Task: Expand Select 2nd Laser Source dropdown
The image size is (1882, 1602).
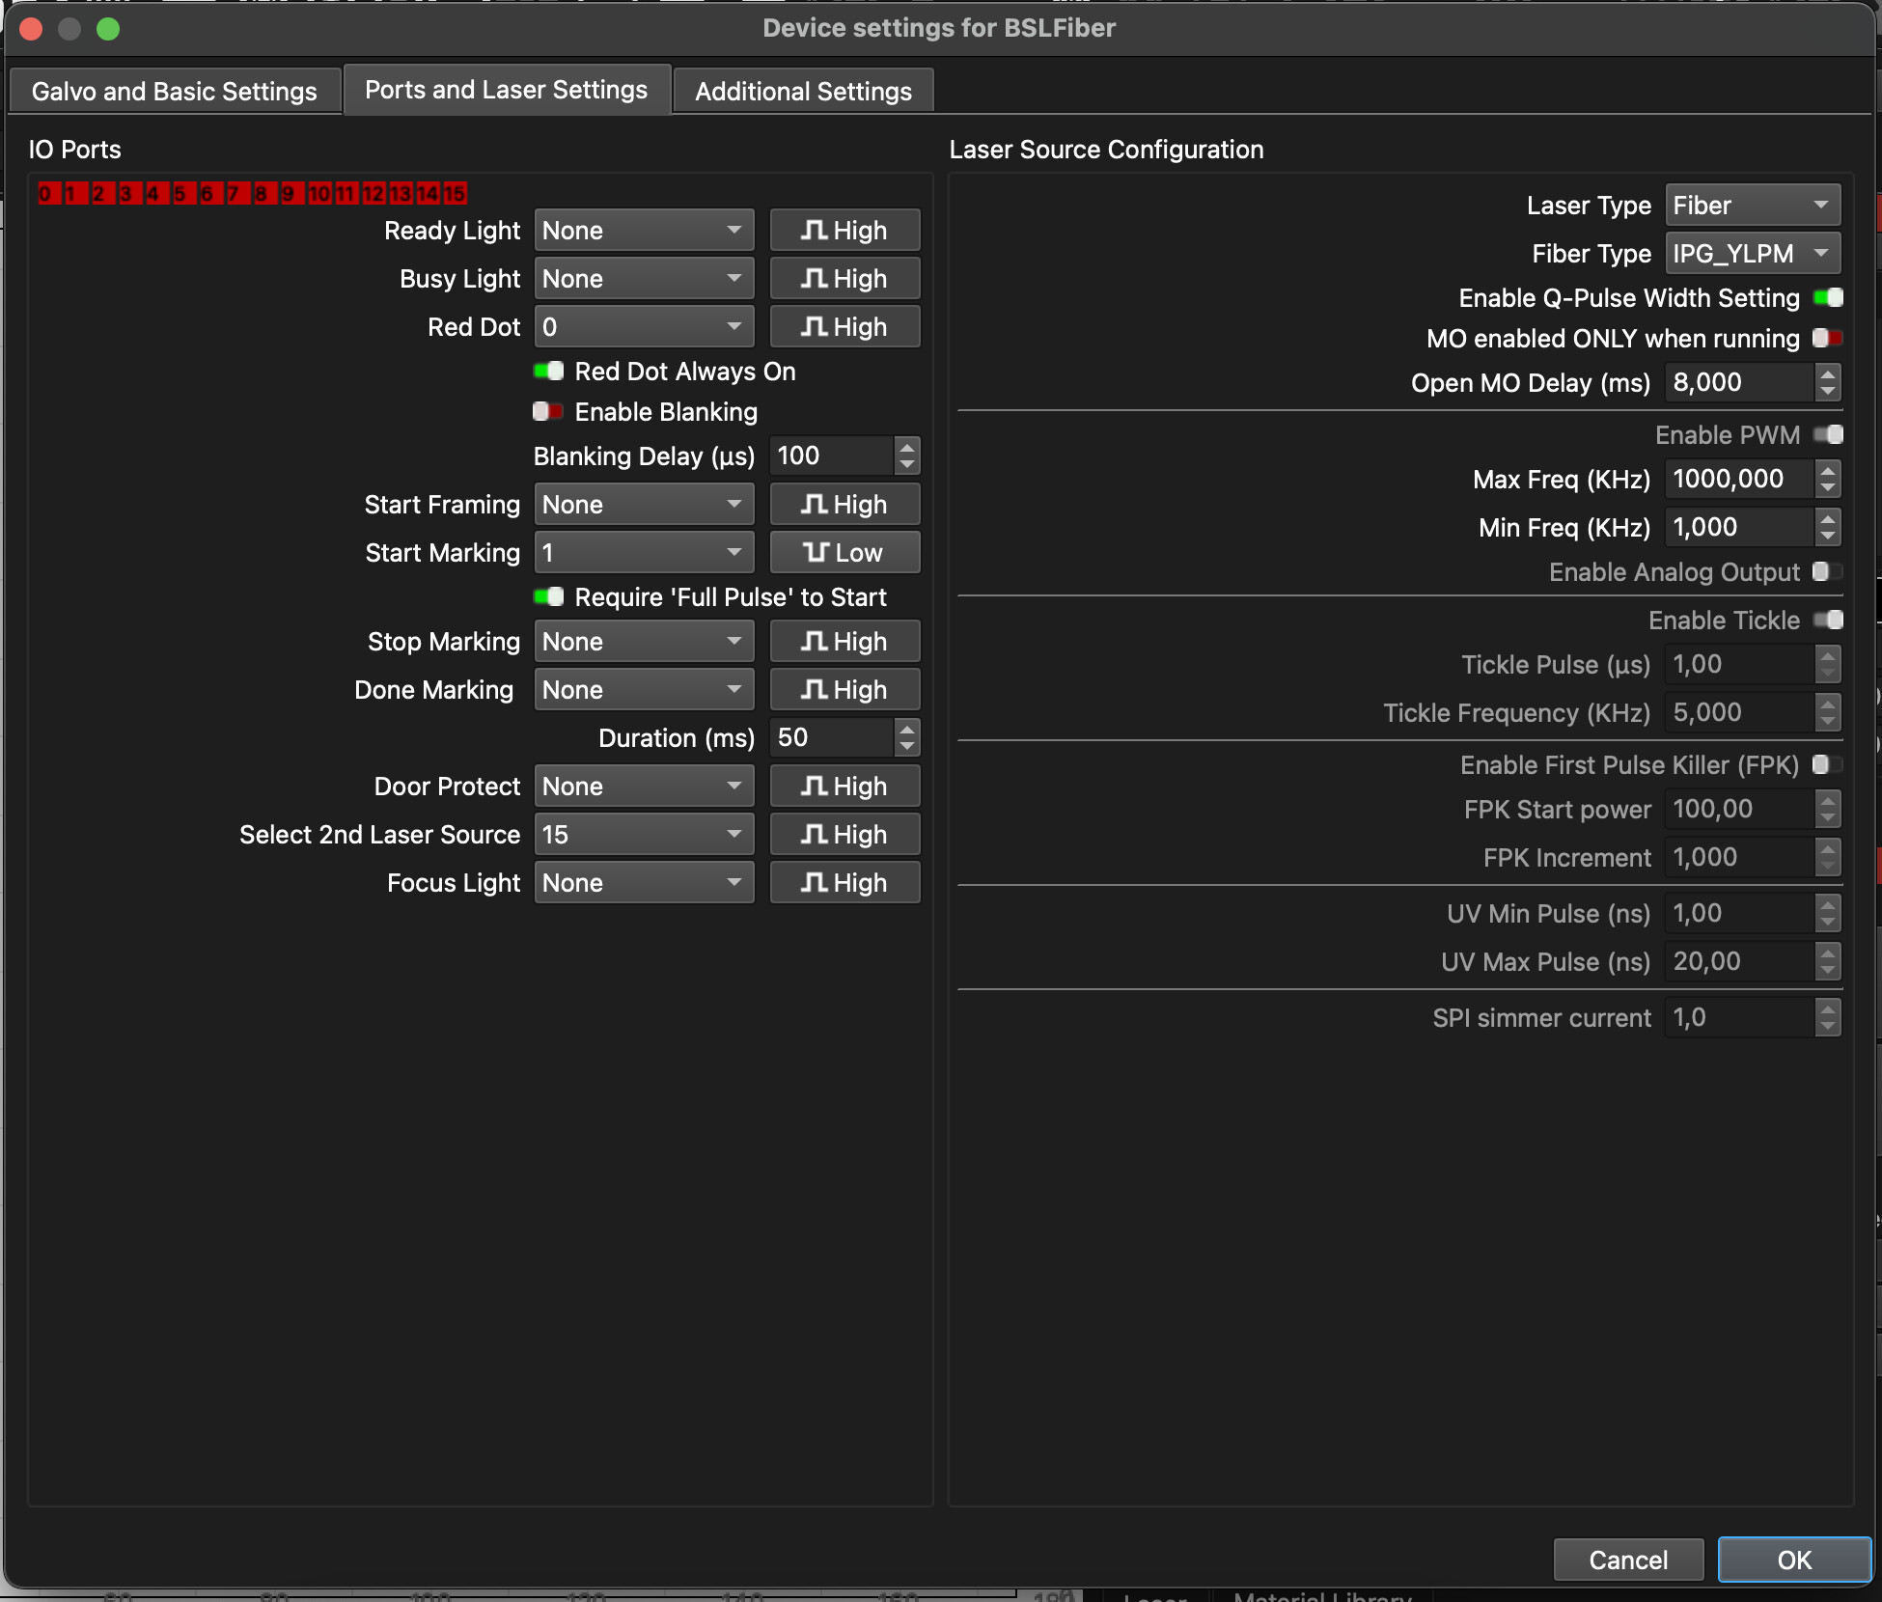Action: [x=644, y=835]
